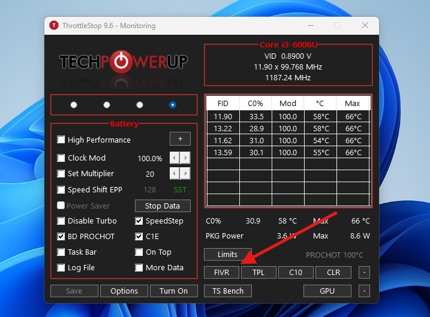Click the Speed Shift EPP value 128
The height and width of the screenshot is (317, 430).
pos(150,189)
